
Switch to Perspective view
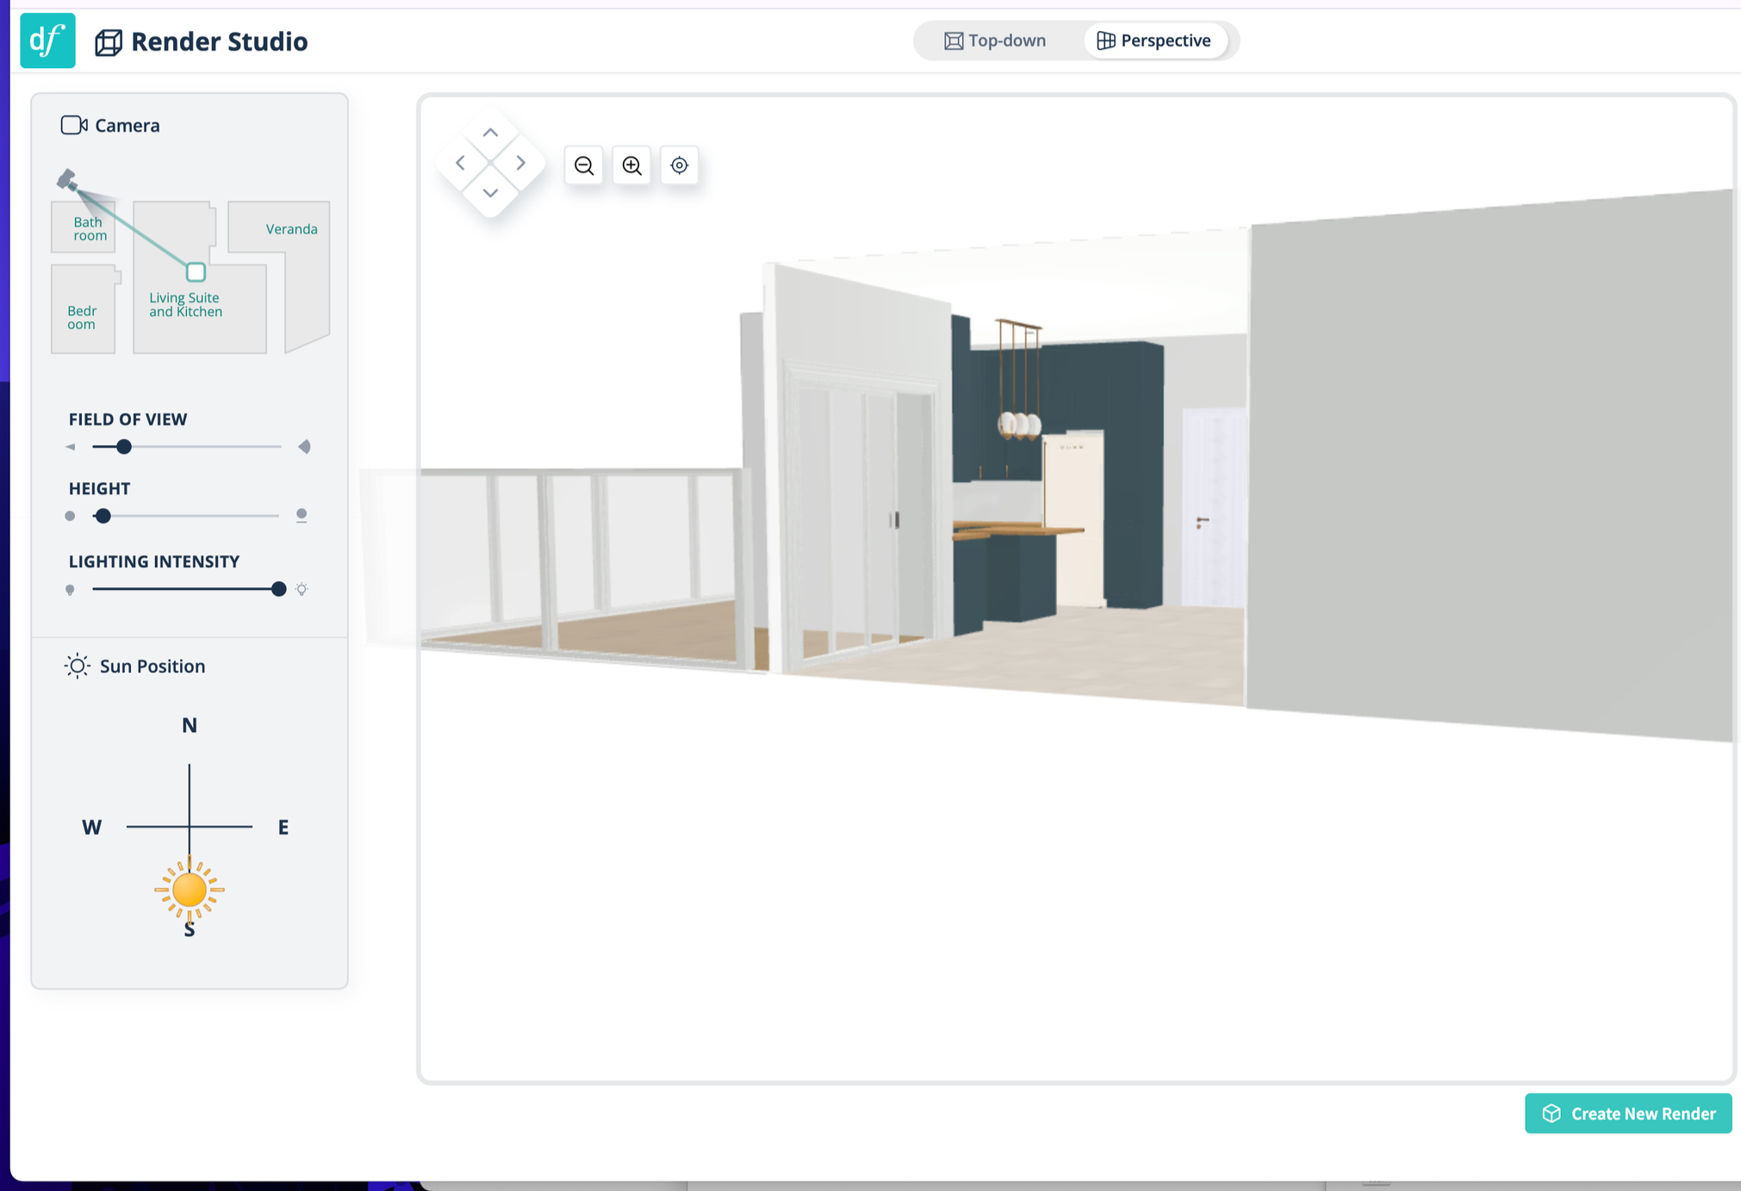pyautogui.click(x=1153, y=40)
